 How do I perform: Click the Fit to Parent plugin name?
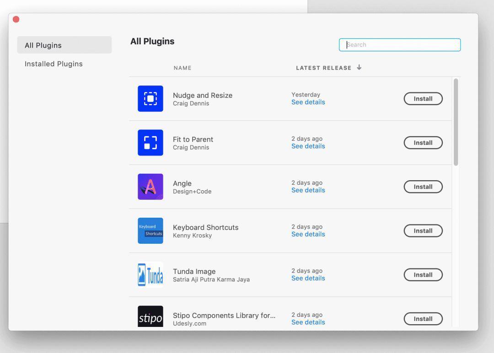pos(193,139)
